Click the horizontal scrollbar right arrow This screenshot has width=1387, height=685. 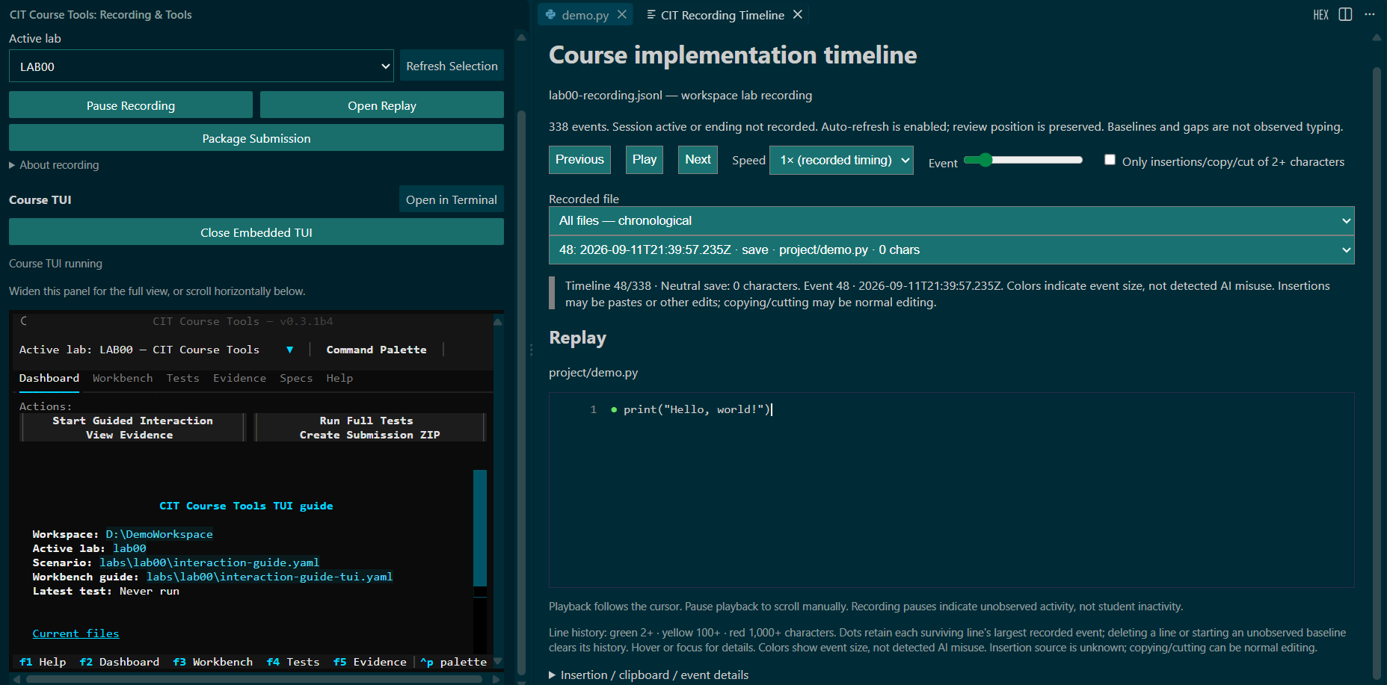point(496,679)
